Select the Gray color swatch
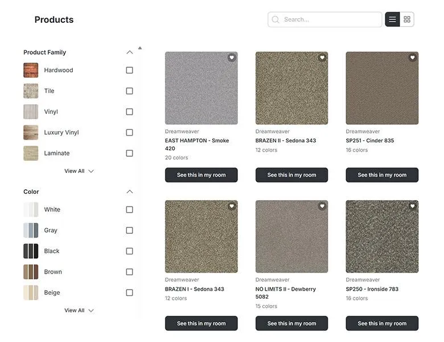This screenshot has height=342, width=444. [31, 230]
